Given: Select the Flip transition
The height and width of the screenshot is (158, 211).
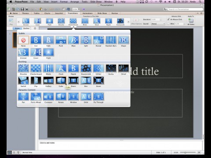Looking at the screenshot, I should pos(36,80).
